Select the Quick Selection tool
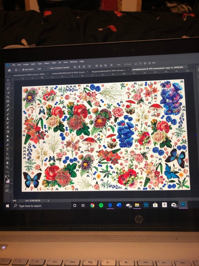The height and width of the screenshot is (266, 199). 8,93
